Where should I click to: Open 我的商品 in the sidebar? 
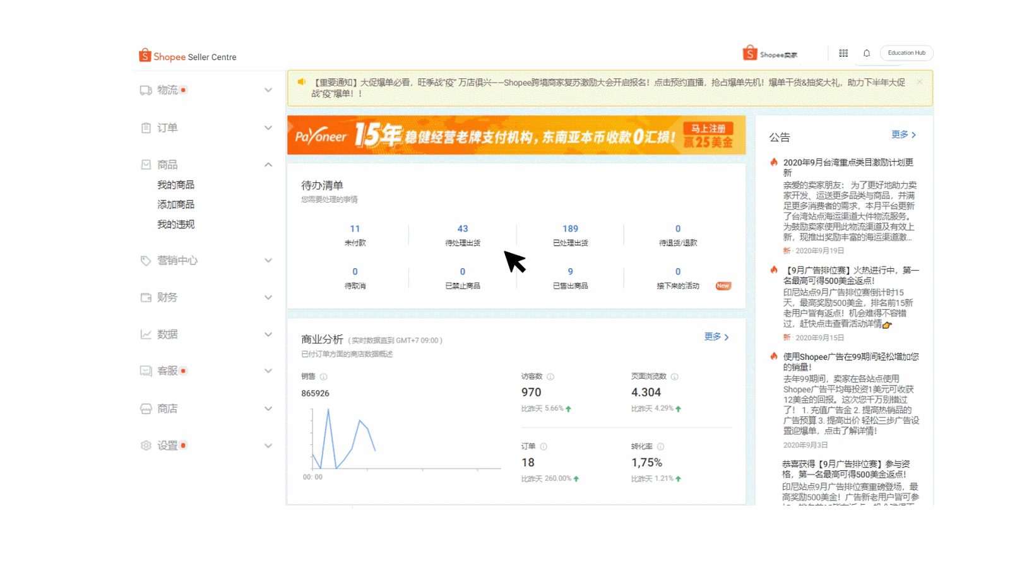tap(175, 185)
